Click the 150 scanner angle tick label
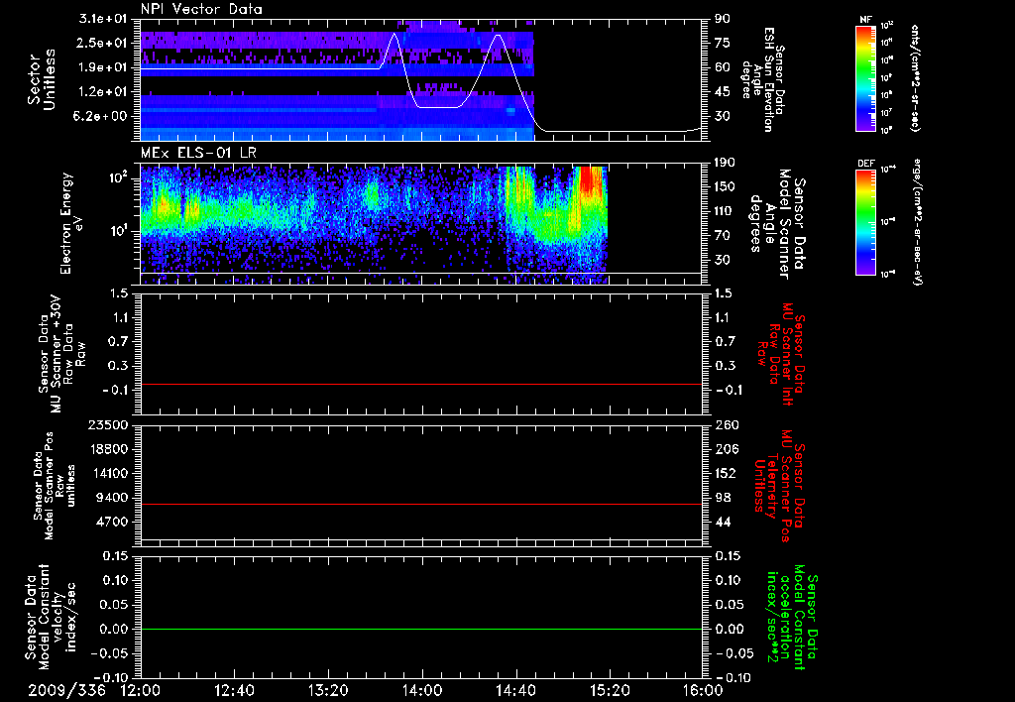Image resolution: width=1015 pixels, height=702 pixels. [725, 186]
